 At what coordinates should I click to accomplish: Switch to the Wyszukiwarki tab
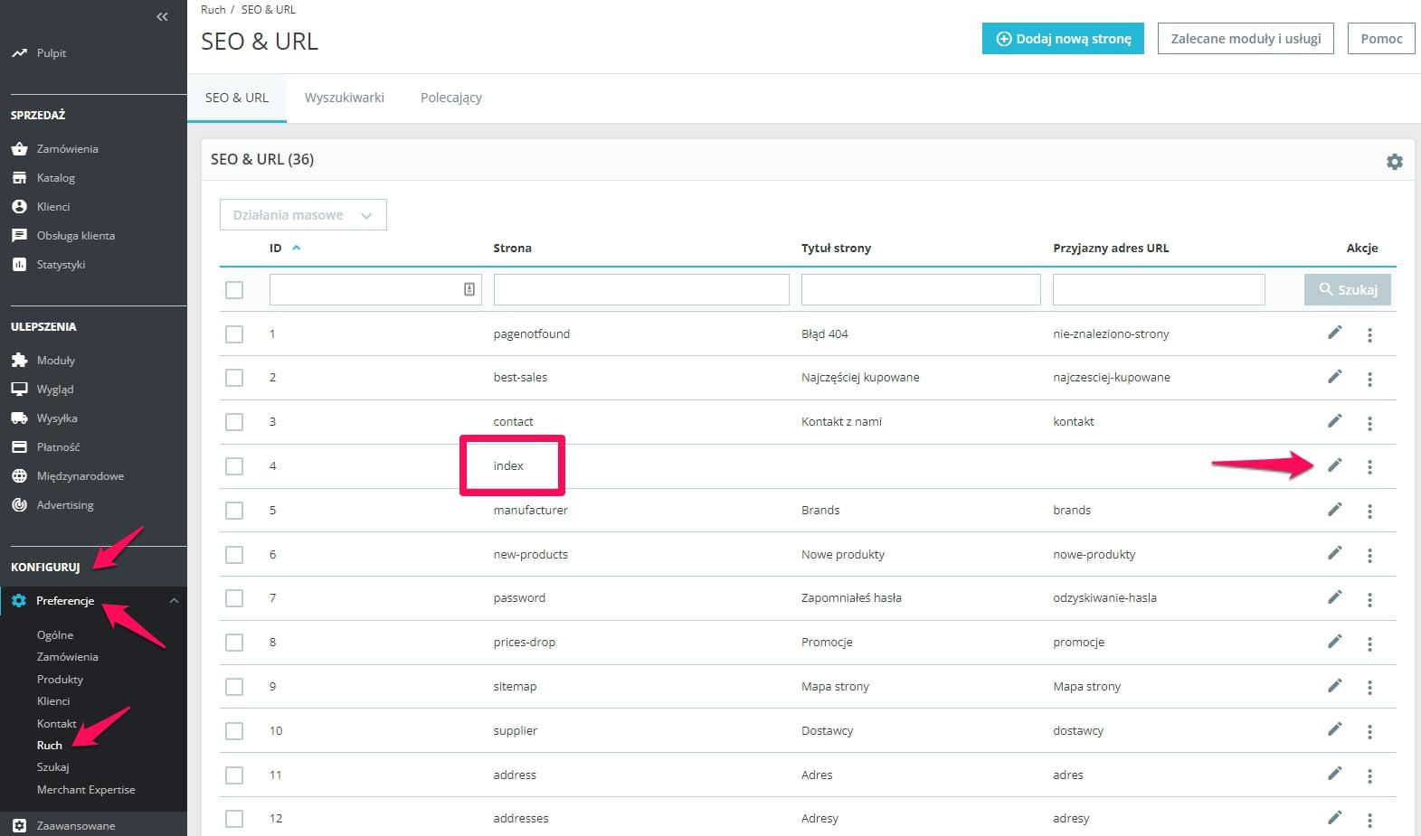pyautogui.click(x=345, y=98)
